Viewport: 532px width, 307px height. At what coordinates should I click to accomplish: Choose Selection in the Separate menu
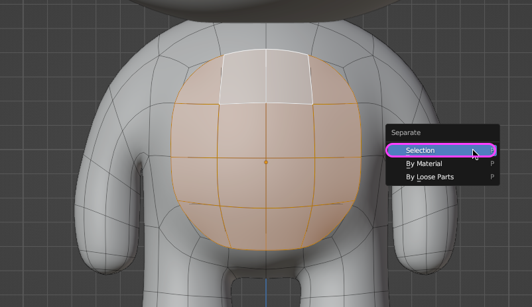(441, 150)
